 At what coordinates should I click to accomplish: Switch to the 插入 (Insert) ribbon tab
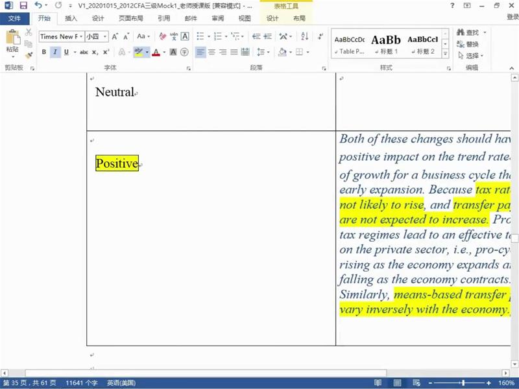71,18
